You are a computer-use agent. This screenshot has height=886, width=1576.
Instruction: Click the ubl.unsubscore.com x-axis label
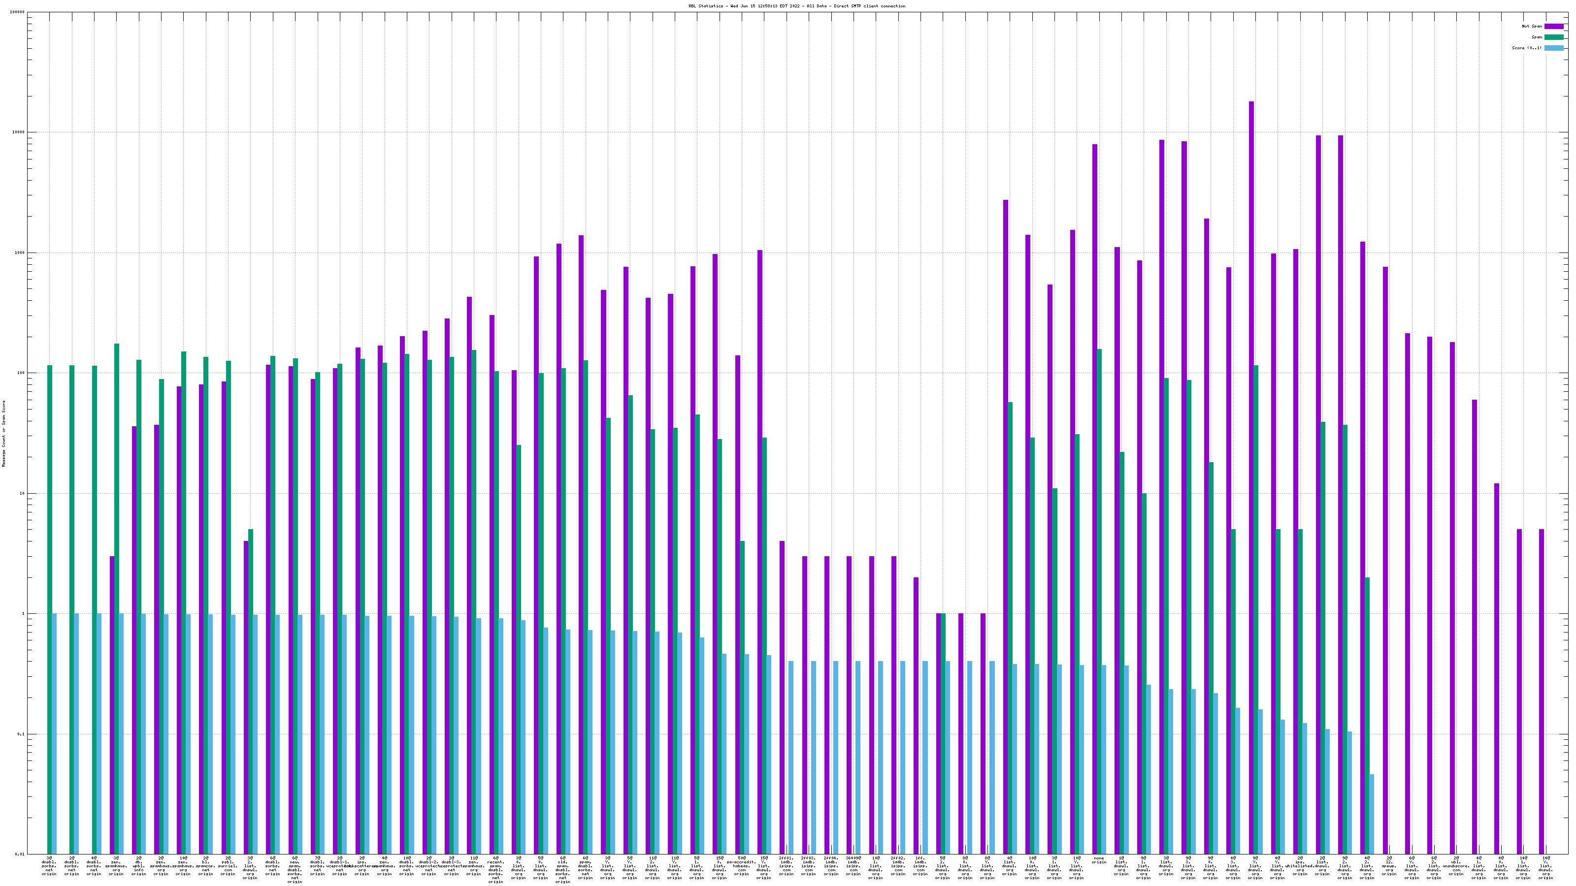(1456, 866)
